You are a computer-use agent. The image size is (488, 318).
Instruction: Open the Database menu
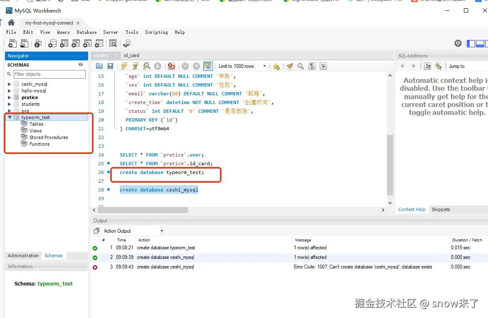pyautogui.click(x=86, y=32)
